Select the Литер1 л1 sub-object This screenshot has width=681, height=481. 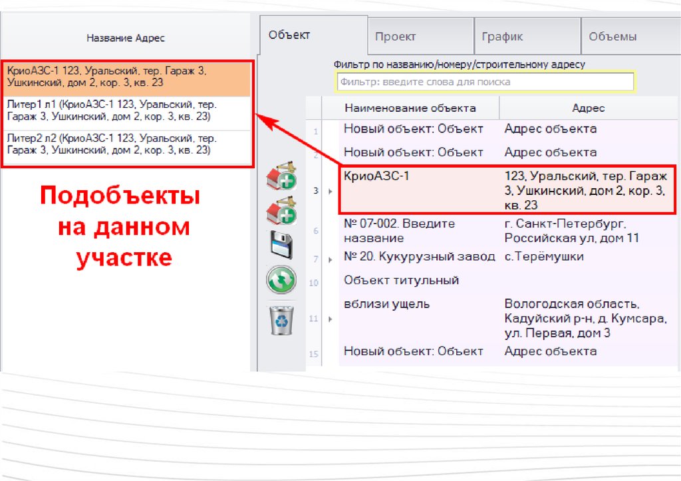127,113
